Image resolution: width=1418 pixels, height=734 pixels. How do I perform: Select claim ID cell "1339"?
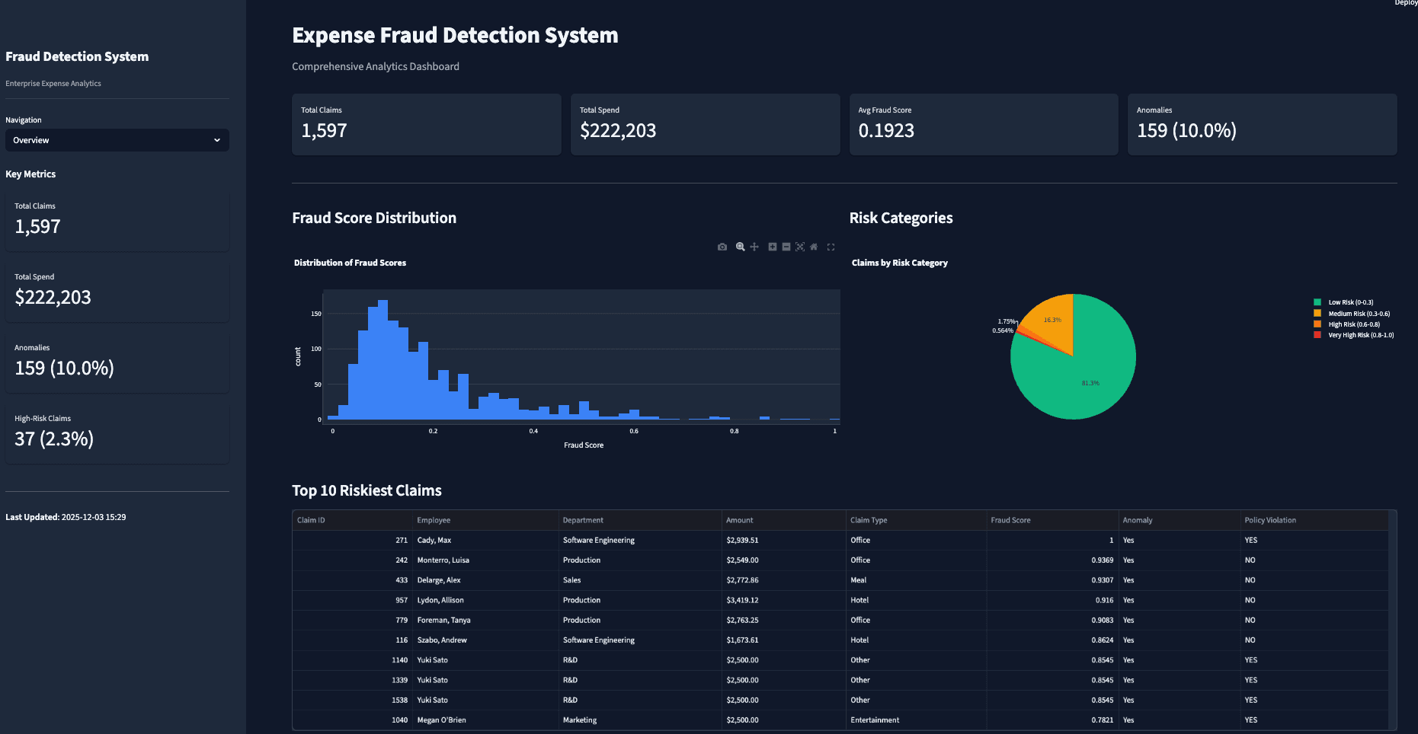[352, 680]
